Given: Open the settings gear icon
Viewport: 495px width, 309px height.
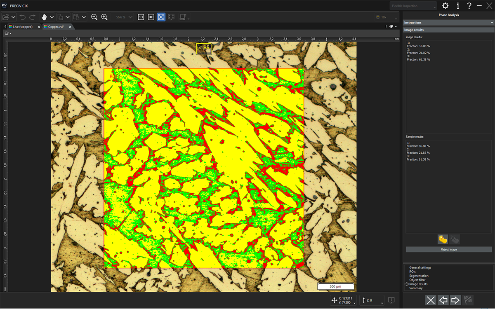Looking at the screenshot, I should (x=445, y=6).
